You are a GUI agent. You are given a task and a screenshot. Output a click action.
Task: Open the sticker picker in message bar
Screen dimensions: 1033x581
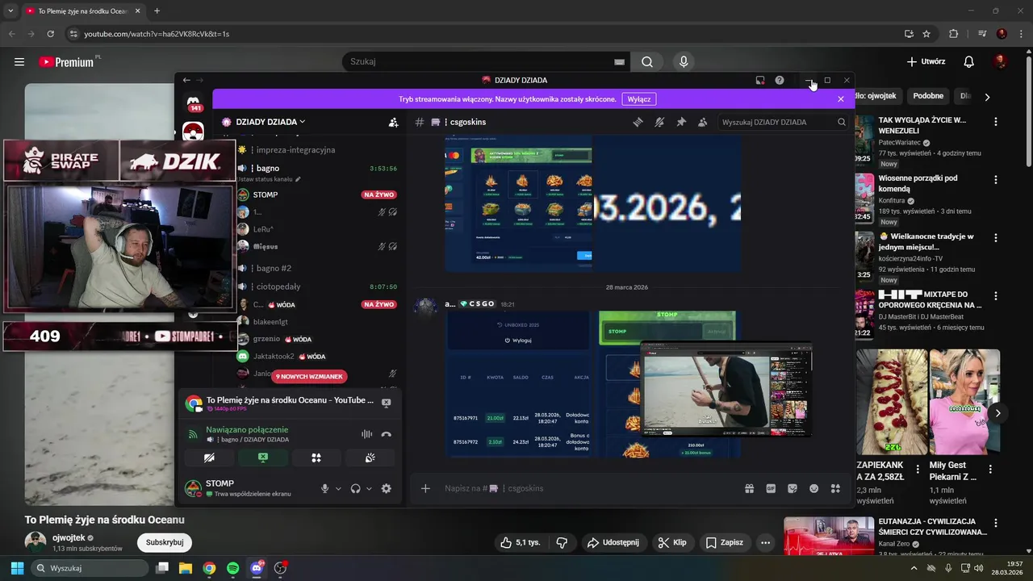tap(793, 488)
